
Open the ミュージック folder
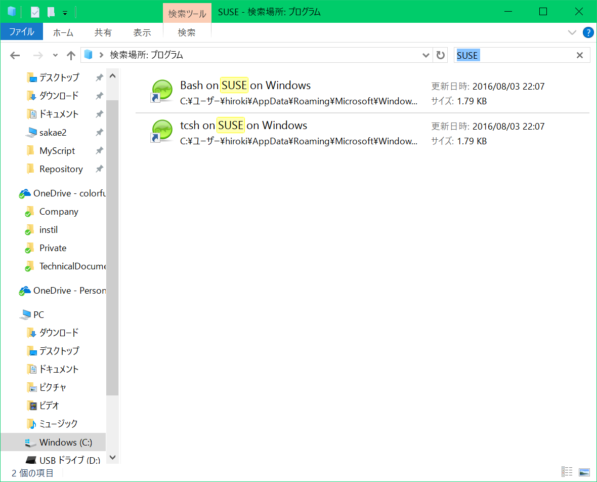pos(58,424)
